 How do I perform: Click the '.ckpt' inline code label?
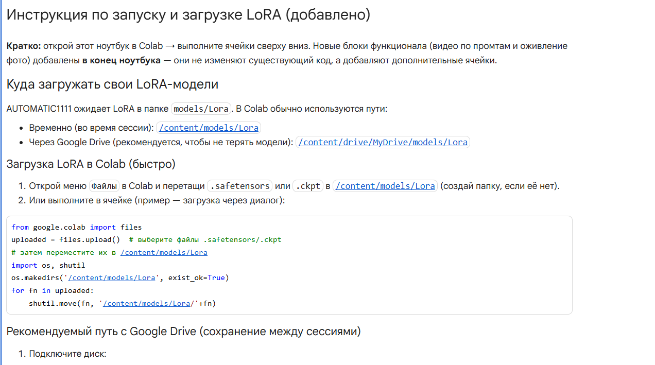[308, 186]
